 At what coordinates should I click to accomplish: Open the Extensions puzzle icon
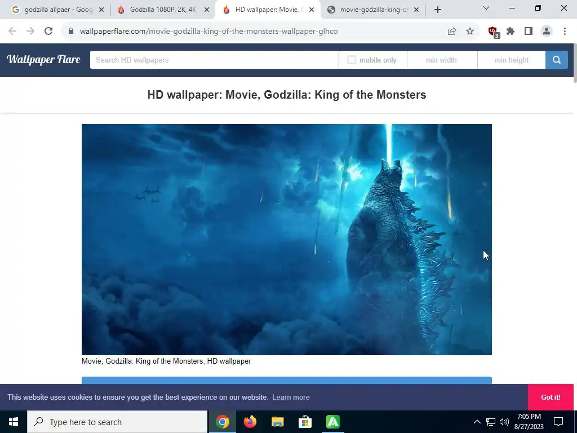(511, 32)
